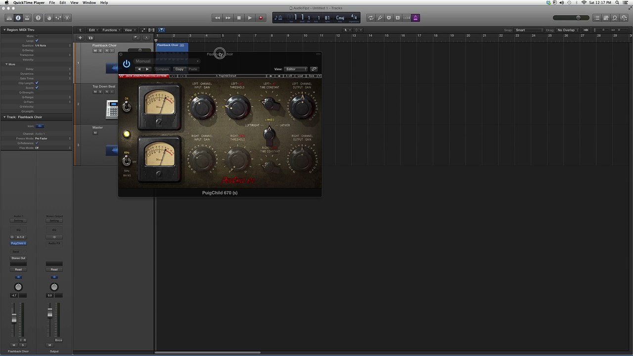Open the plugin Manual preset dropdown
The image size is (633, 356).
coord(167,61)
